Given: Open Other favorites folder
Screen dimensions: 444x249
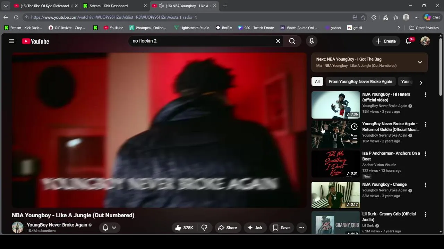Looking at the screenshot, I should coord(424,28).
